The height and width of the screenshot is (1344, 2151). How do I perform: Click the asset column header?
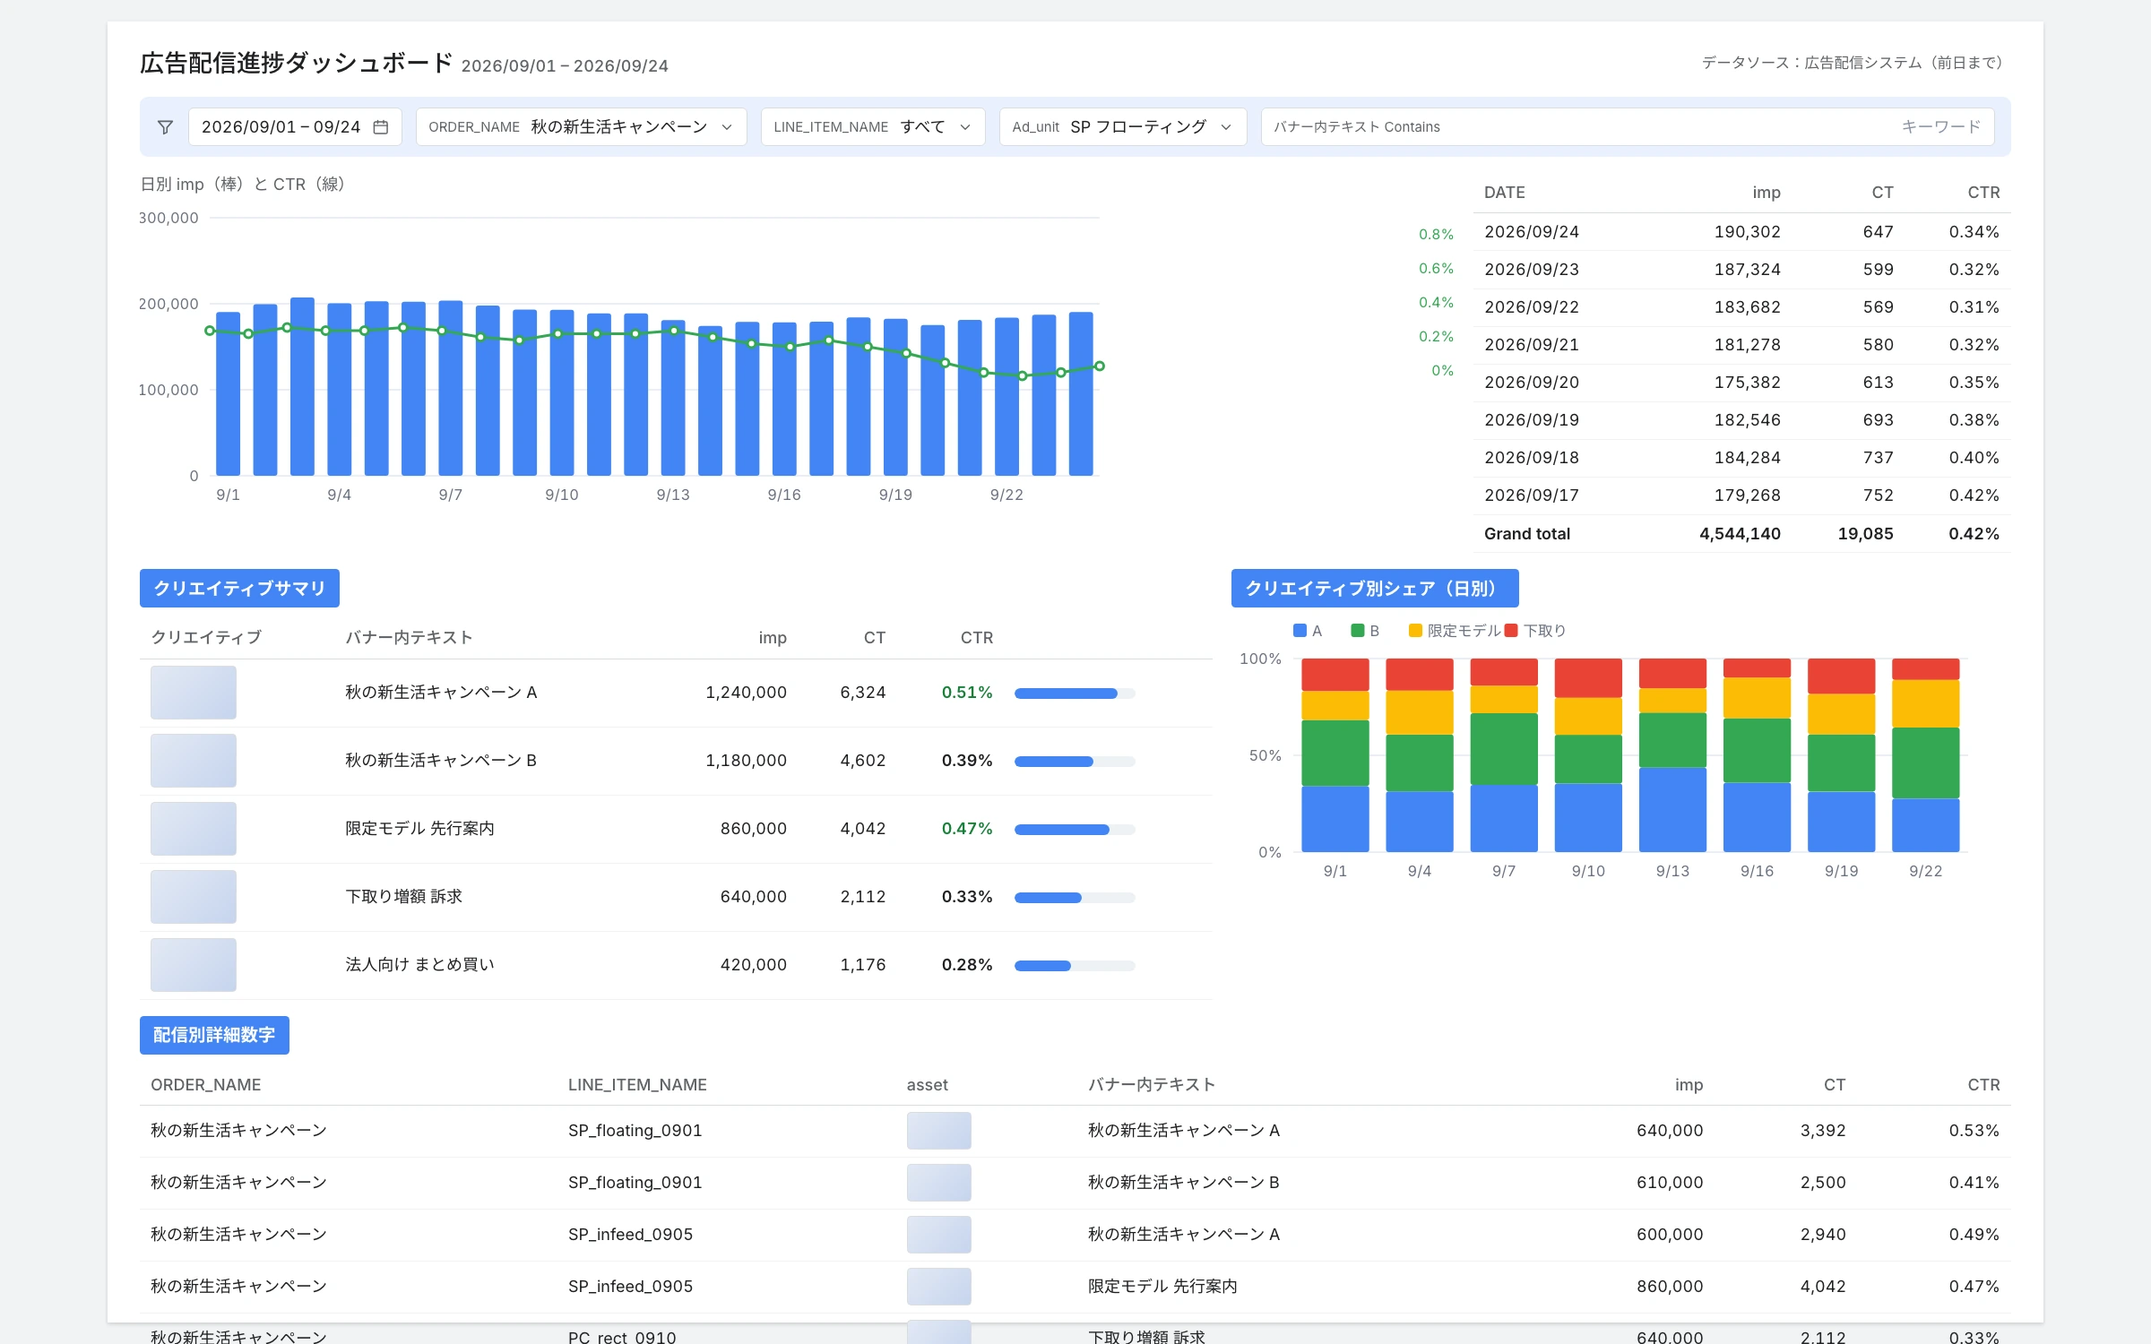pos(927,1085)
